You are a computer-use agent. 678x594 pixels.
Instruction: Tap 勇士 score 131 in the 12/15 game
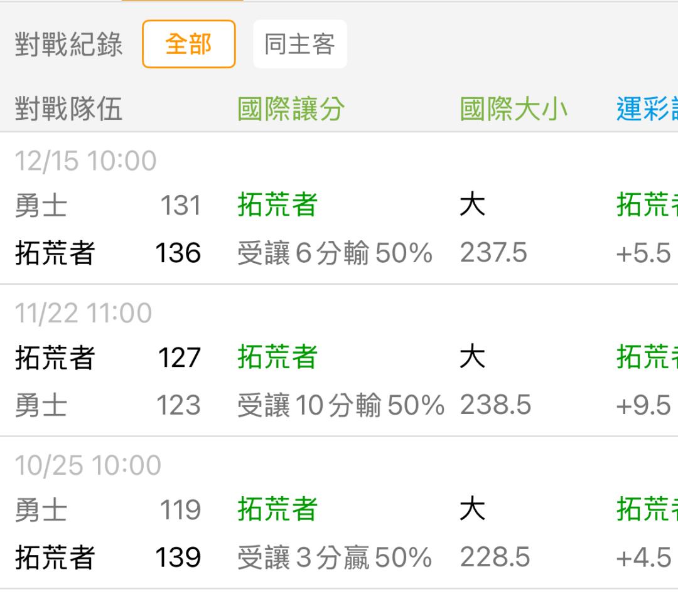coord(180,206)
